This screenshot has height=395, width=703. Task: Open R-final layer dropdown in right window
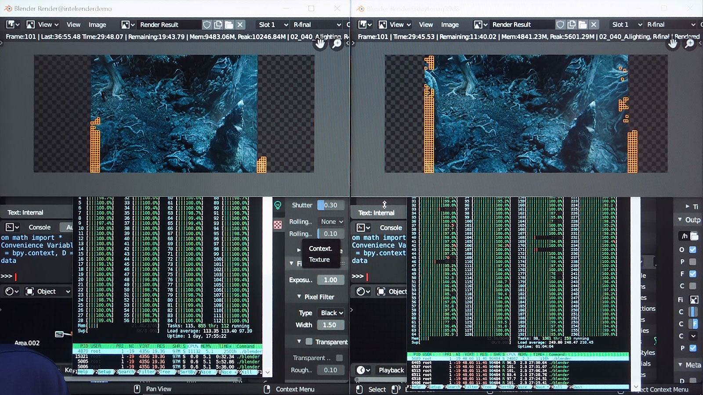[x=671, y=25]
